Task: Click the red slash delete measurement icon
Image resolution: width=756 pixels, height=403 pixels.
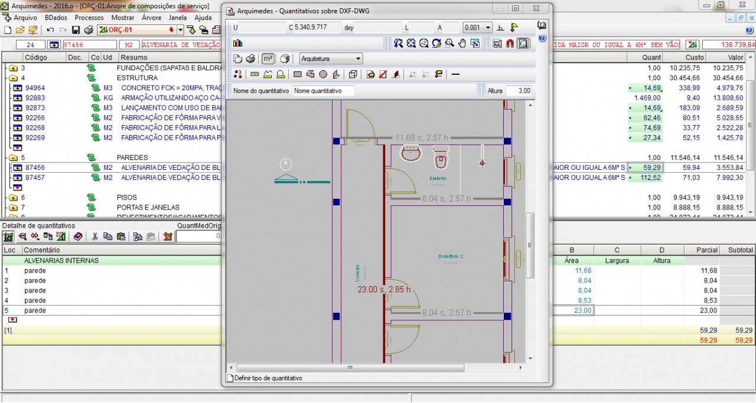Action: (383, 74)
